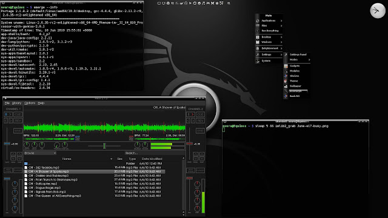Hit the CUE button on channel 1
This screenshot has height=218, width=388.
point(18,114)
